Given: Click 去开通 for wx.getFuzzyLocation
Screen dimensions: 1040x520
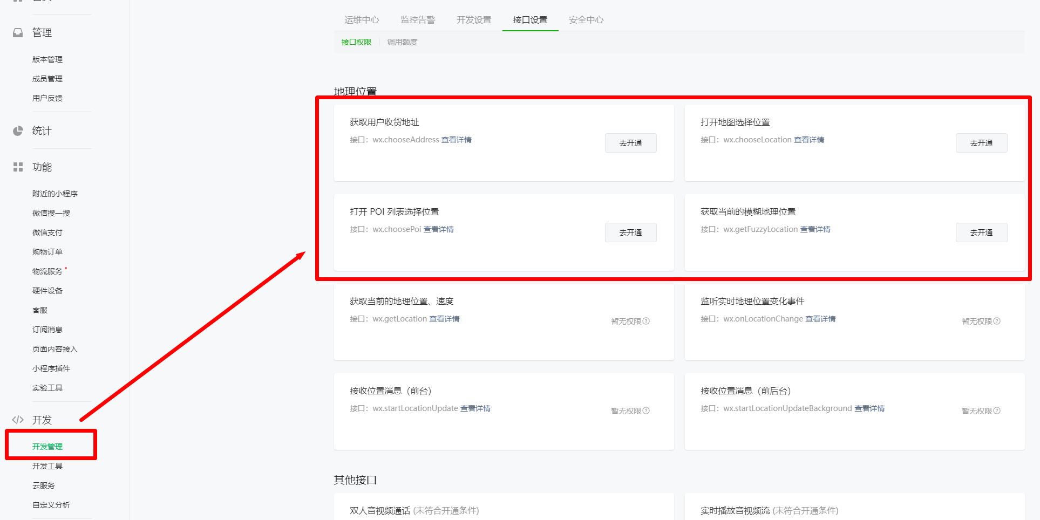Looking at the screenshot, I should click(981, 232).
